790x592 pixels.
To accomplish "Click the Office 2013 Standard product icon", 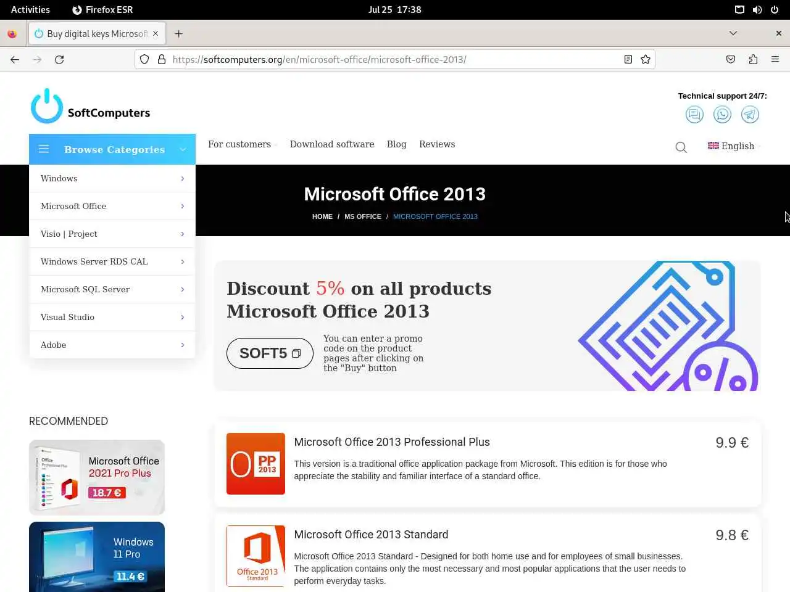I will click(256, 556).
